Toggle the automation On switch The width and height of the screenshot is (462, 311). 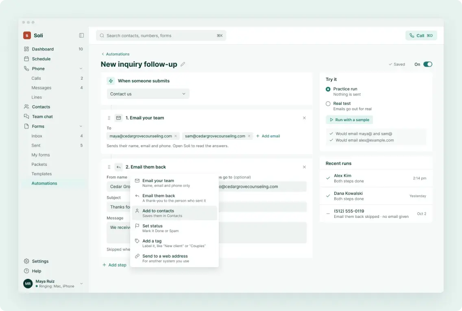[x=427, y=64]
